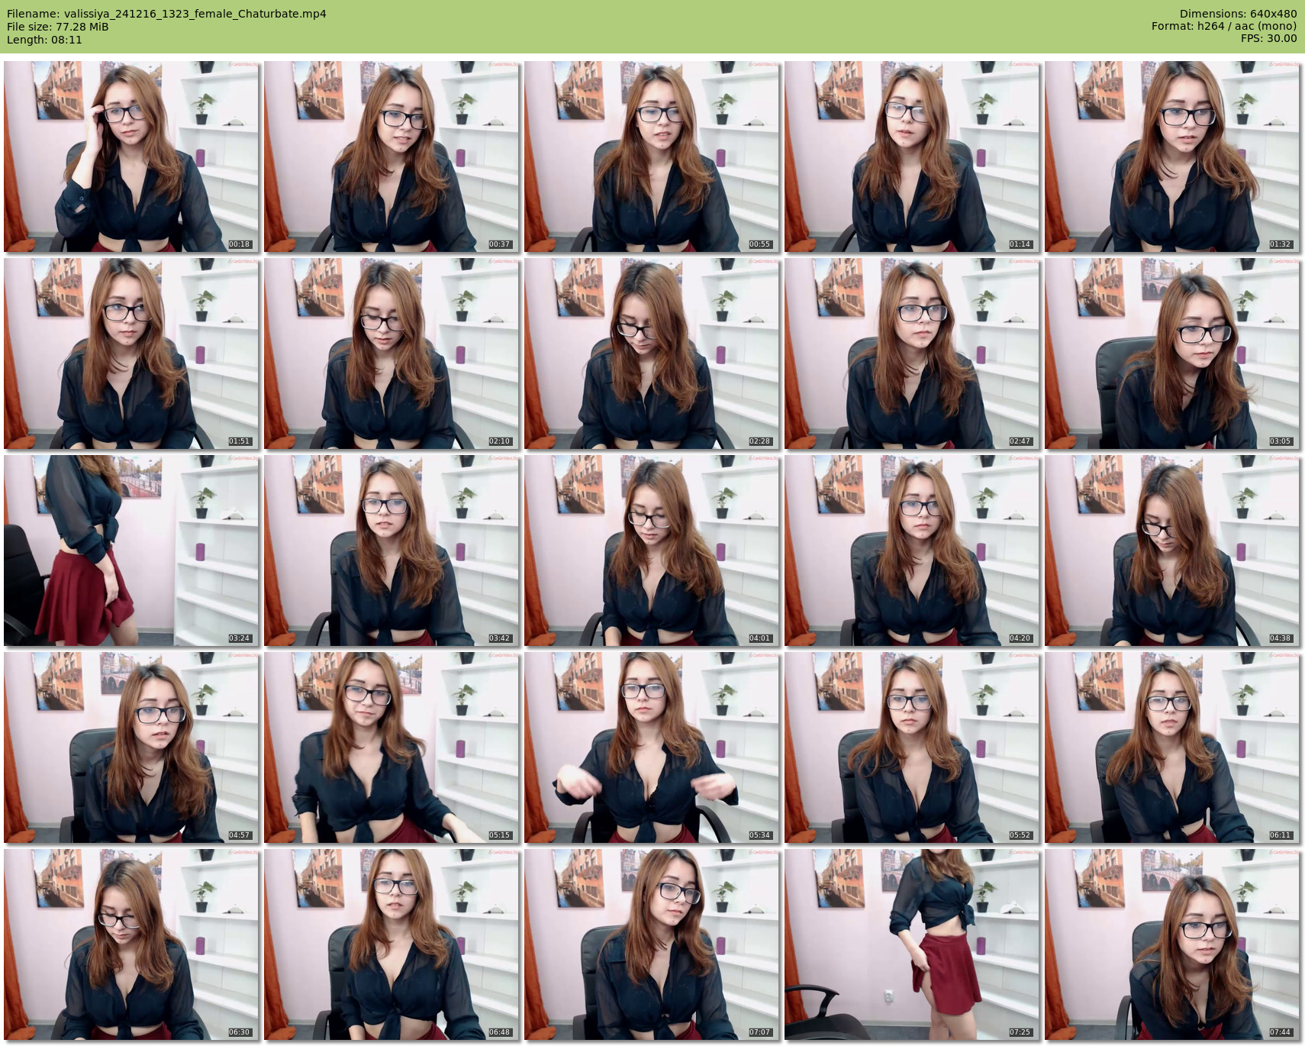The image size is (1305, 1046).
Task: Click the frame marked 05:34
Action: (652, 747)
